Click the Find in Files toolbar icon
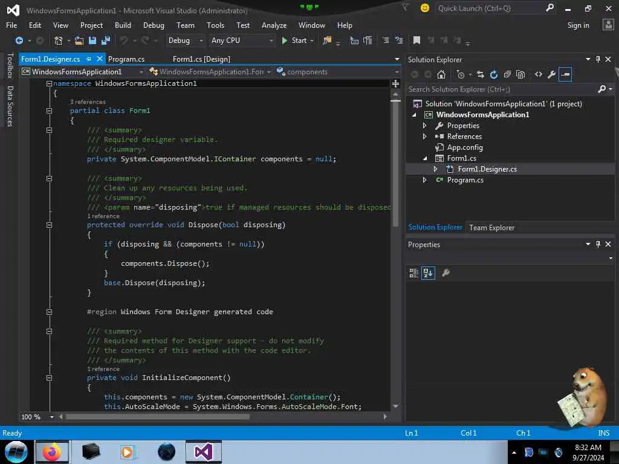 (x=327, y=40)
